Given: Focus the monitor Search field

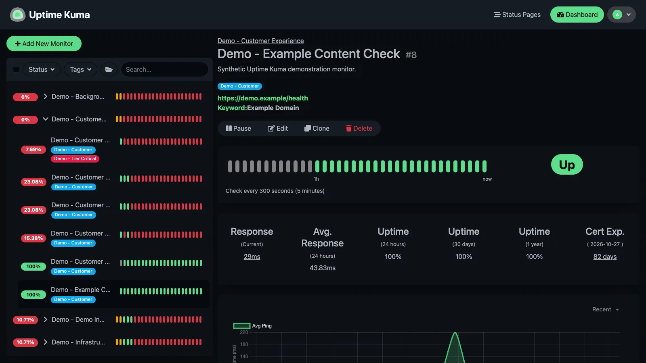Looking at the screenshot, I should (x=165, y=69).
